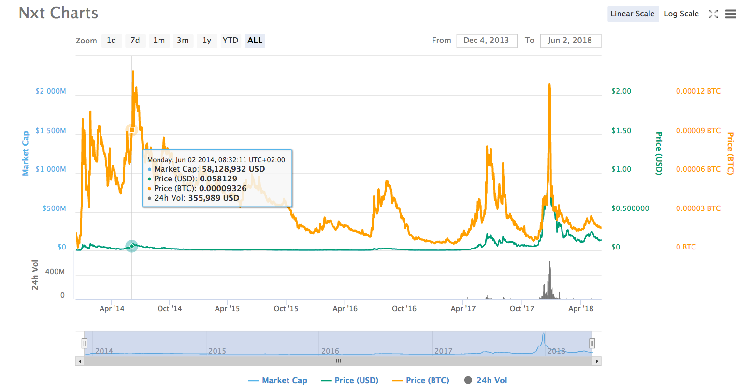Click the tooltip Price (BTC) value

(x=223, y=188)
